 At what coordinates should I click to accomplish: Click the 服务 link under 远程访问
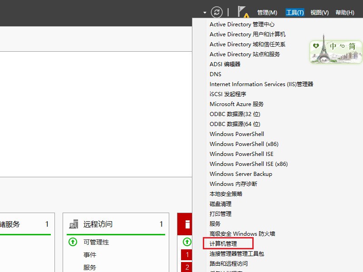point(89,267)
